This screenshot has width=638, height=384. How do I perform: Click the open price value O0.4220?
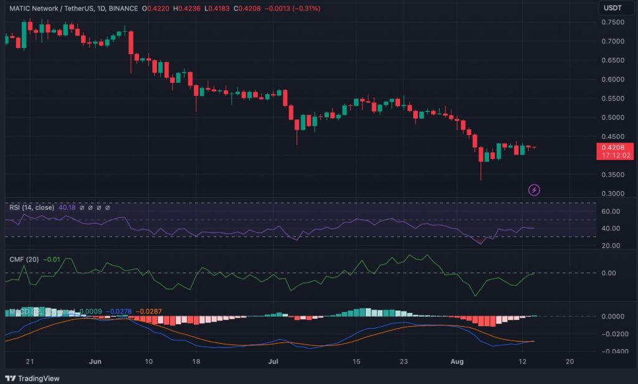155,8
